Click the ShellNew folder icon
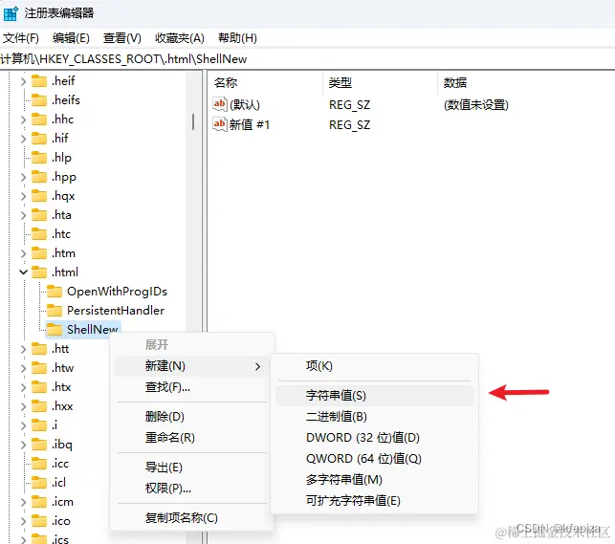615x544 pixels. pos(55,330)
